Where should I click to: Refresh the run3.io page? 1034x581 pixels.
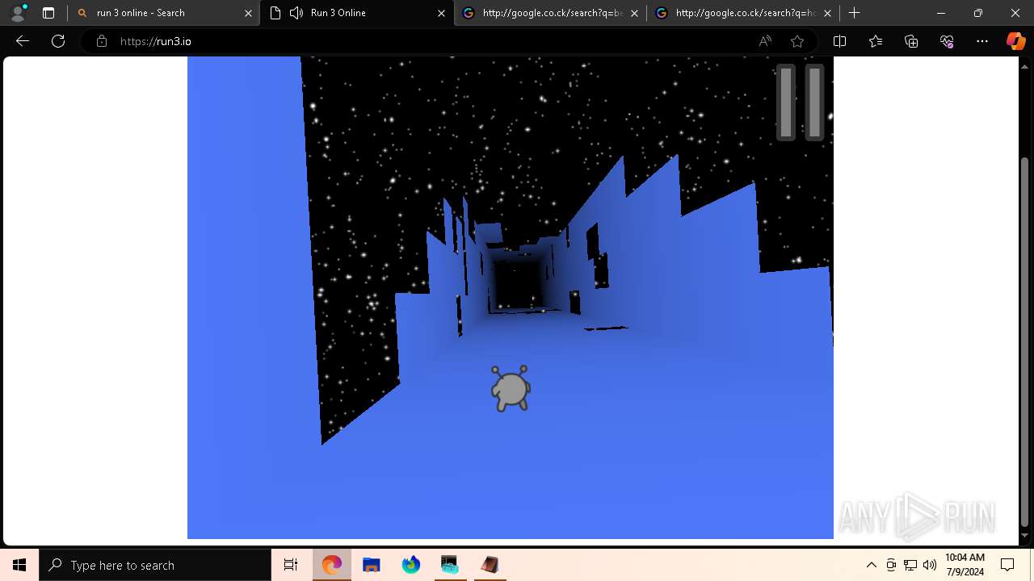point(58,41)
